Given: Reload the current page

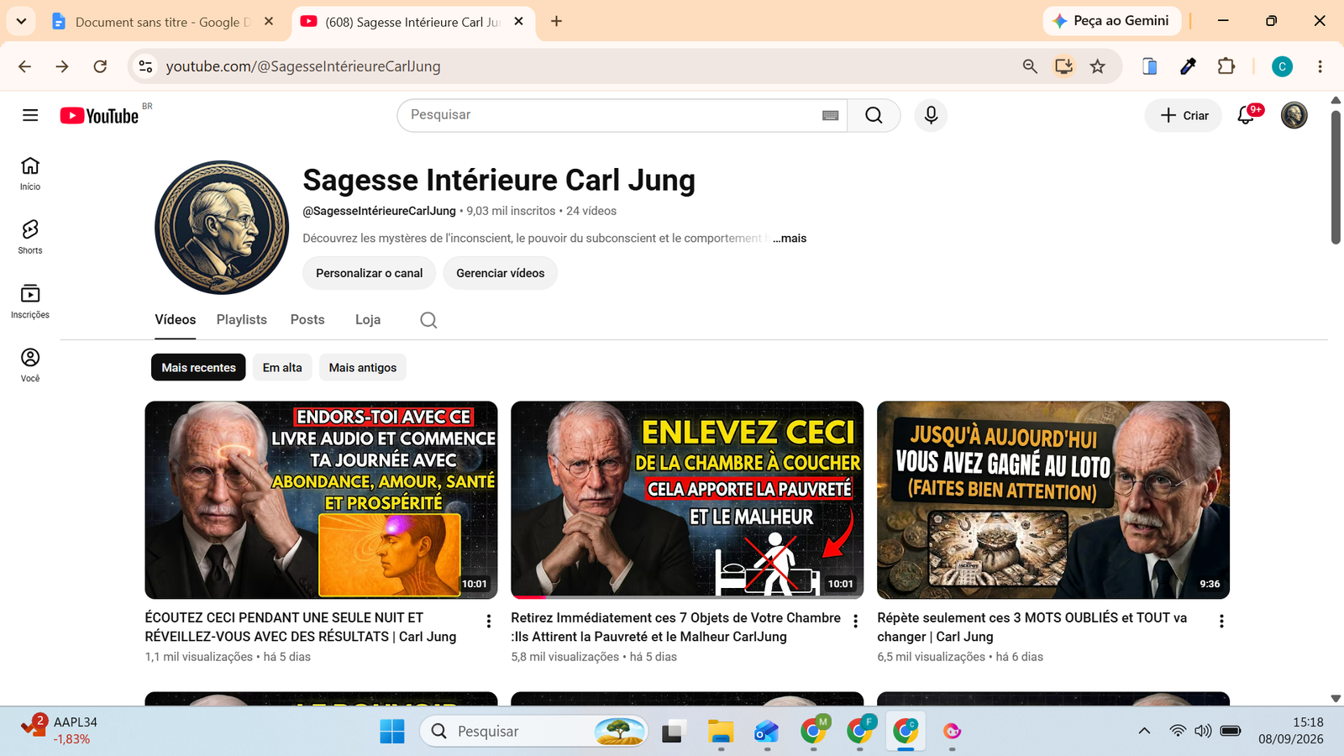Looking at the screenshot, I should 100,66.
